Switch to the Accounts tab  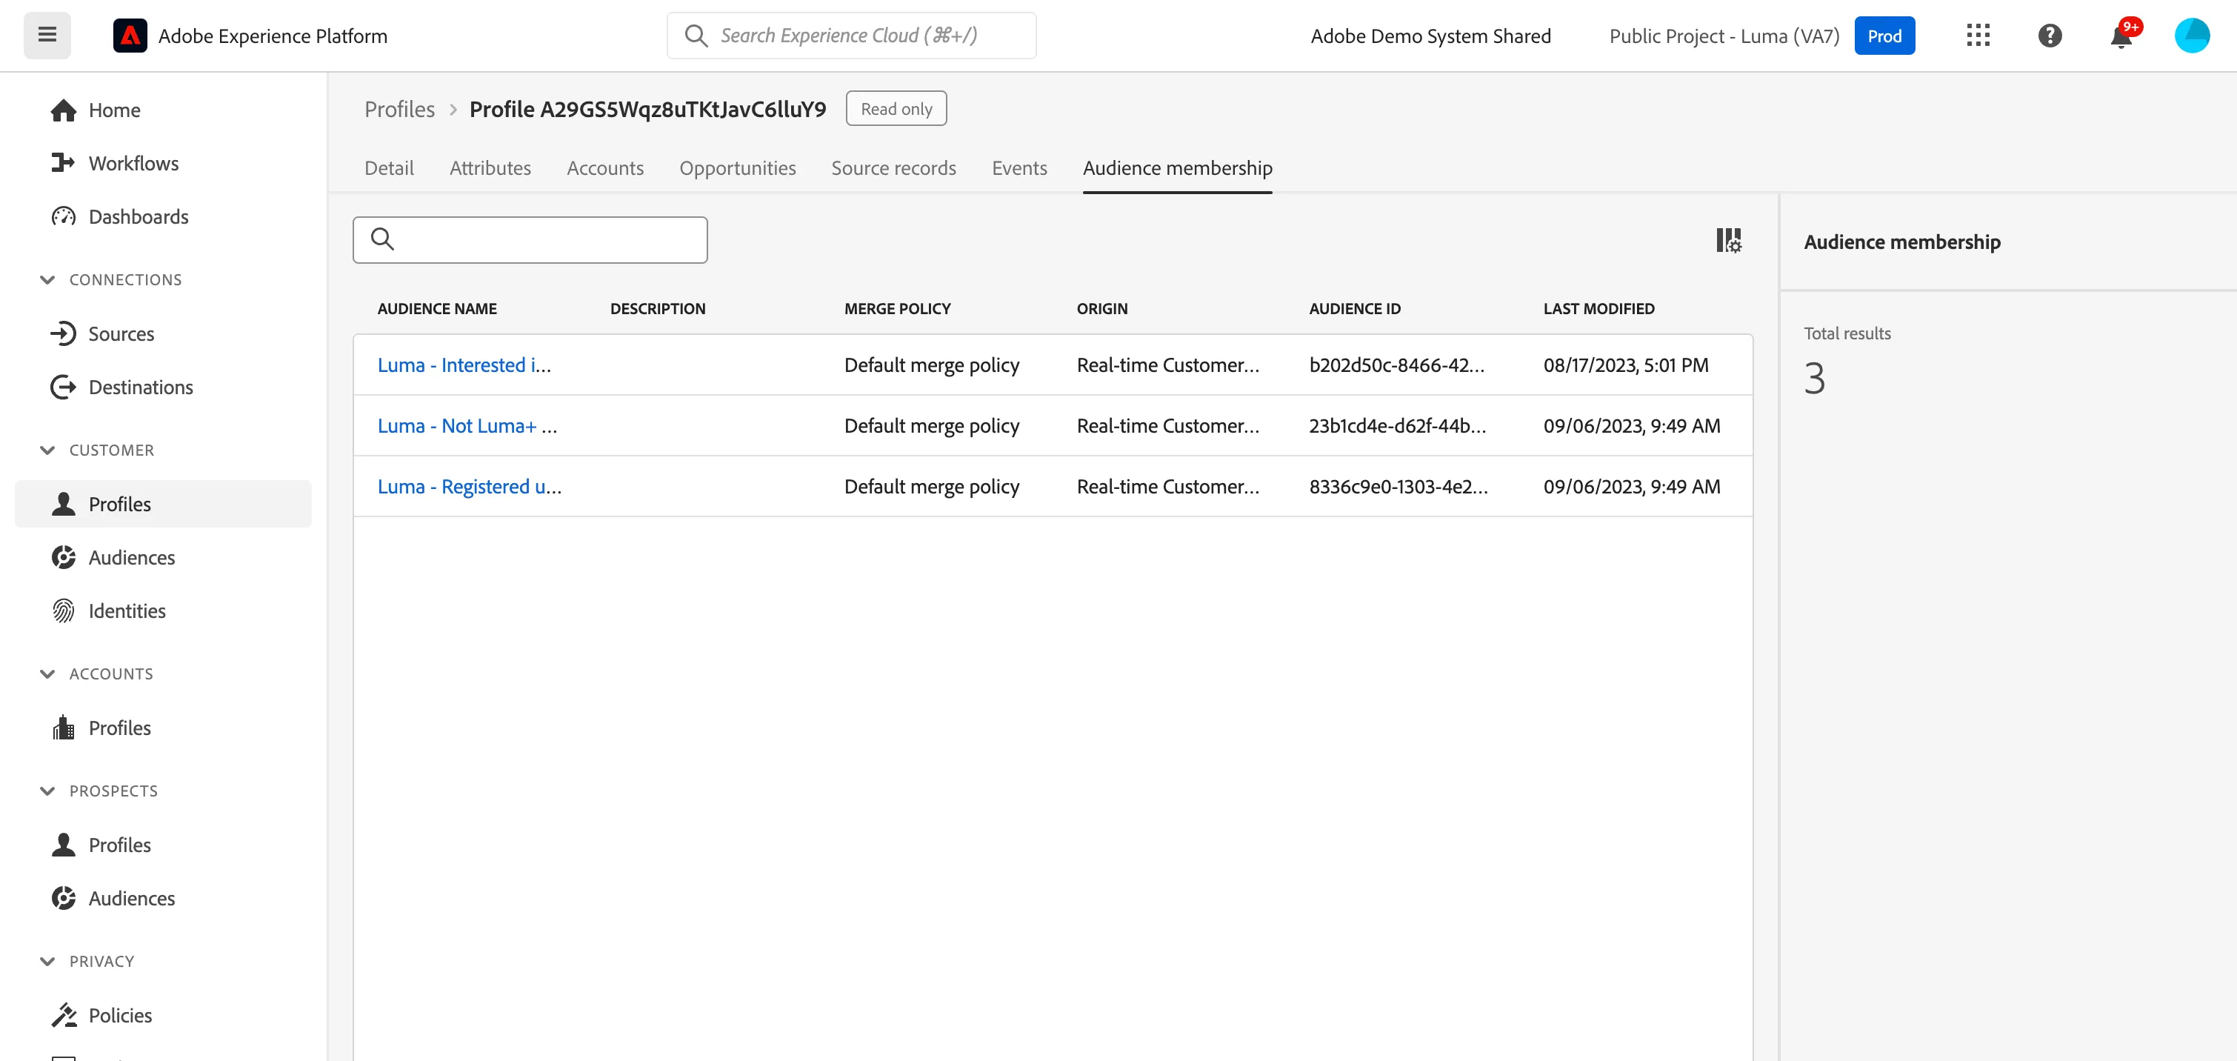[605, 167]
